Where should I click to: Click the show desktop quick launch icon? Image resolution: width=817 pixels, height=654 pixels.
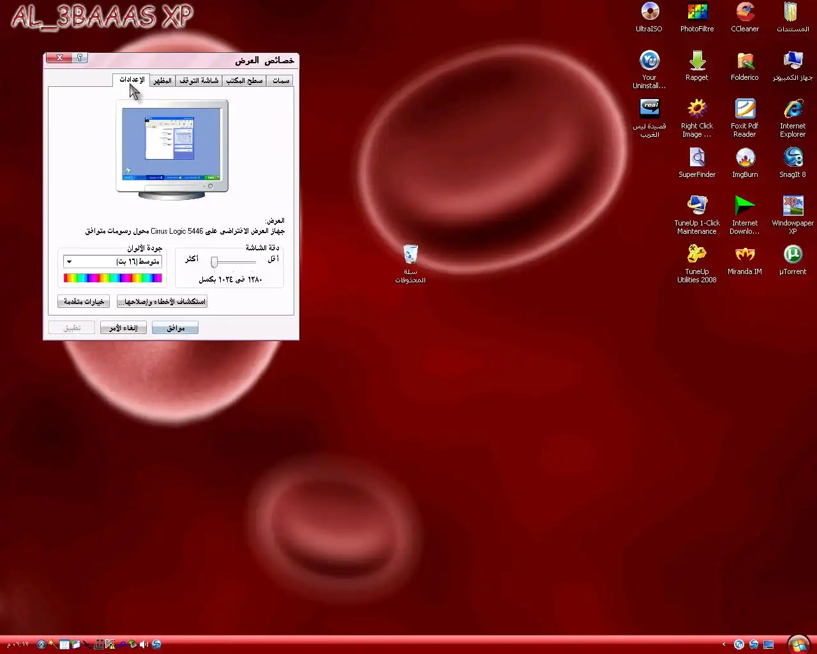coord(768,644)
